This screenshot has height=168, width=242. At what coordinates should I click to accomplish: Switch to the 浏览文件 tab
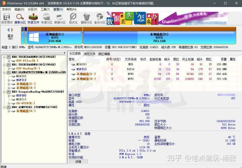[x=89, y=54]
